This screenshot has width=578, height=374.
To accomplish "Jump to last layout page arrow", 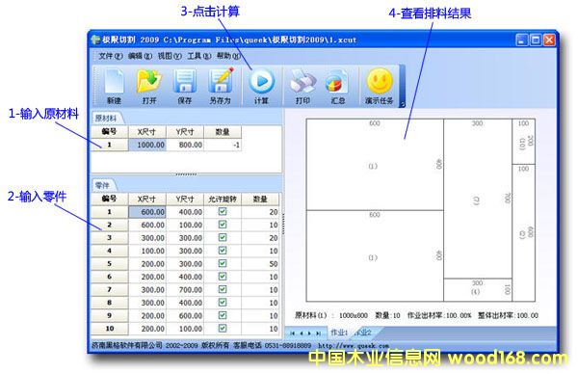I will pos(319,334).
